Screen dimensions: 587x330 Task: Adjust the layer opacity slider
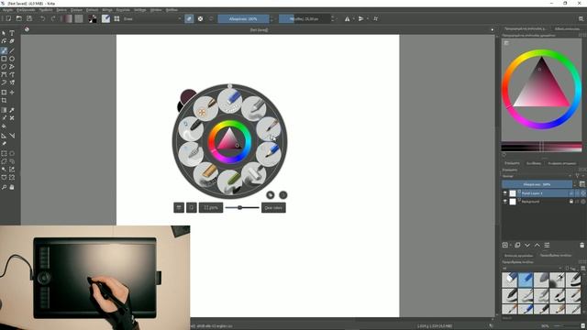537,184
